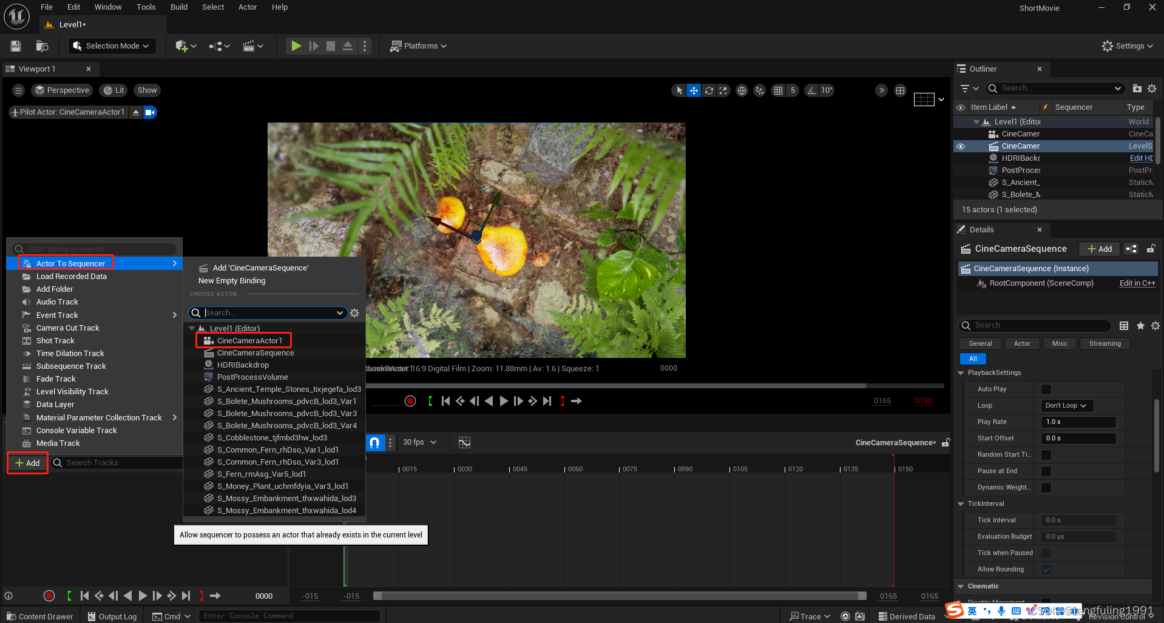Open the Selection Mode dropdown
The height and width of the screenshot is (623, 1164).
coord(112,46)
